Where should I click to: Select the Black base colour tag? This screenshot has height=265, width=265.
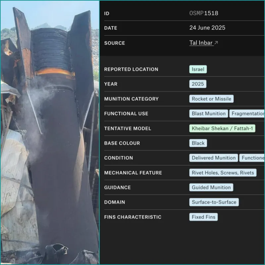pos(198,143)
